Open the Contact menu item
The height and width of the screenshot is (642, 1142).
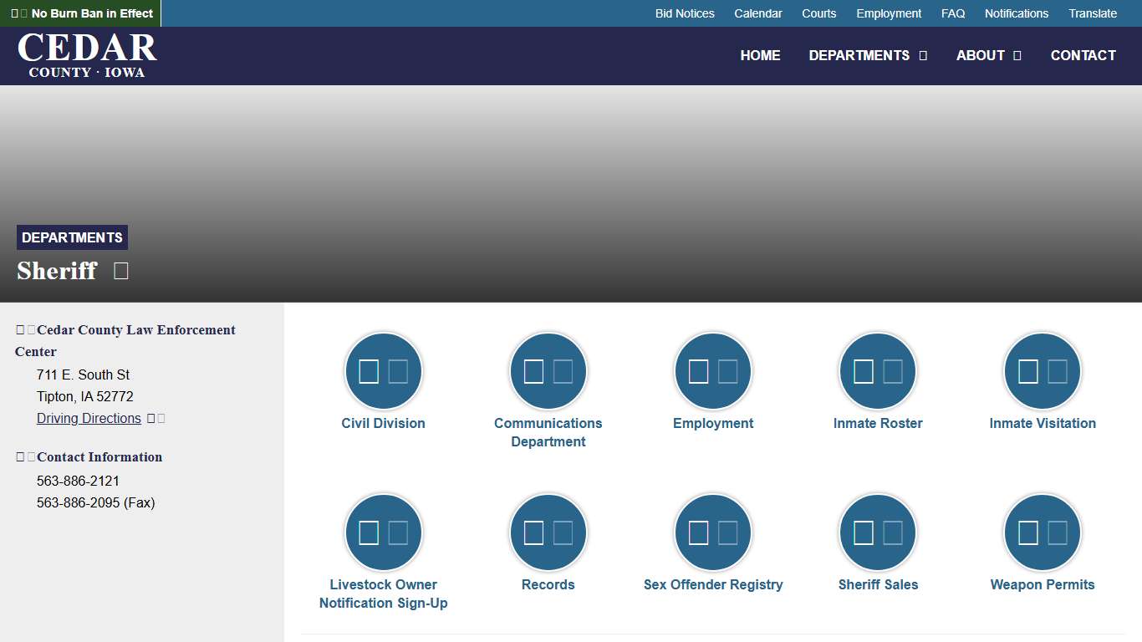1083,55
